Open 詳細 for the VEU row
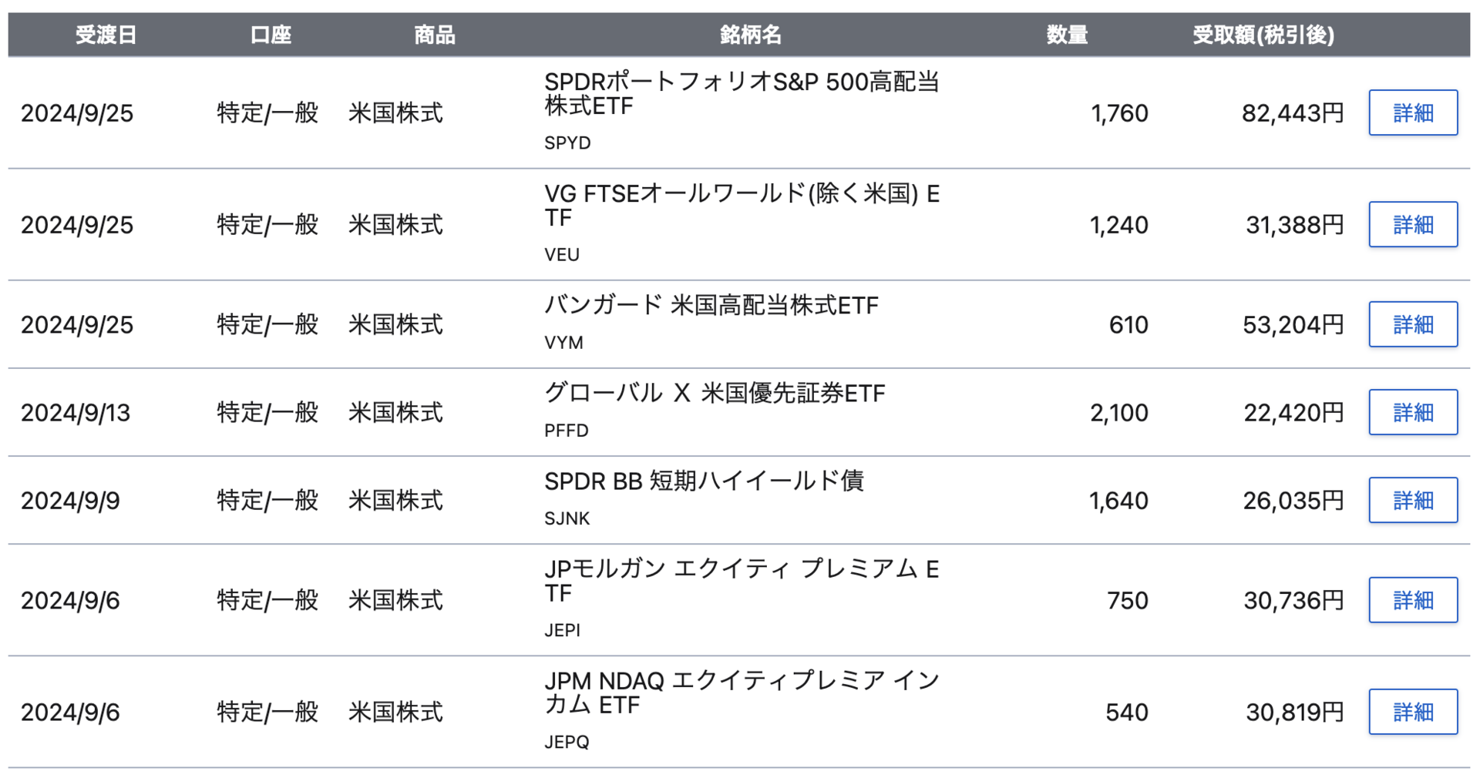 1412,224
